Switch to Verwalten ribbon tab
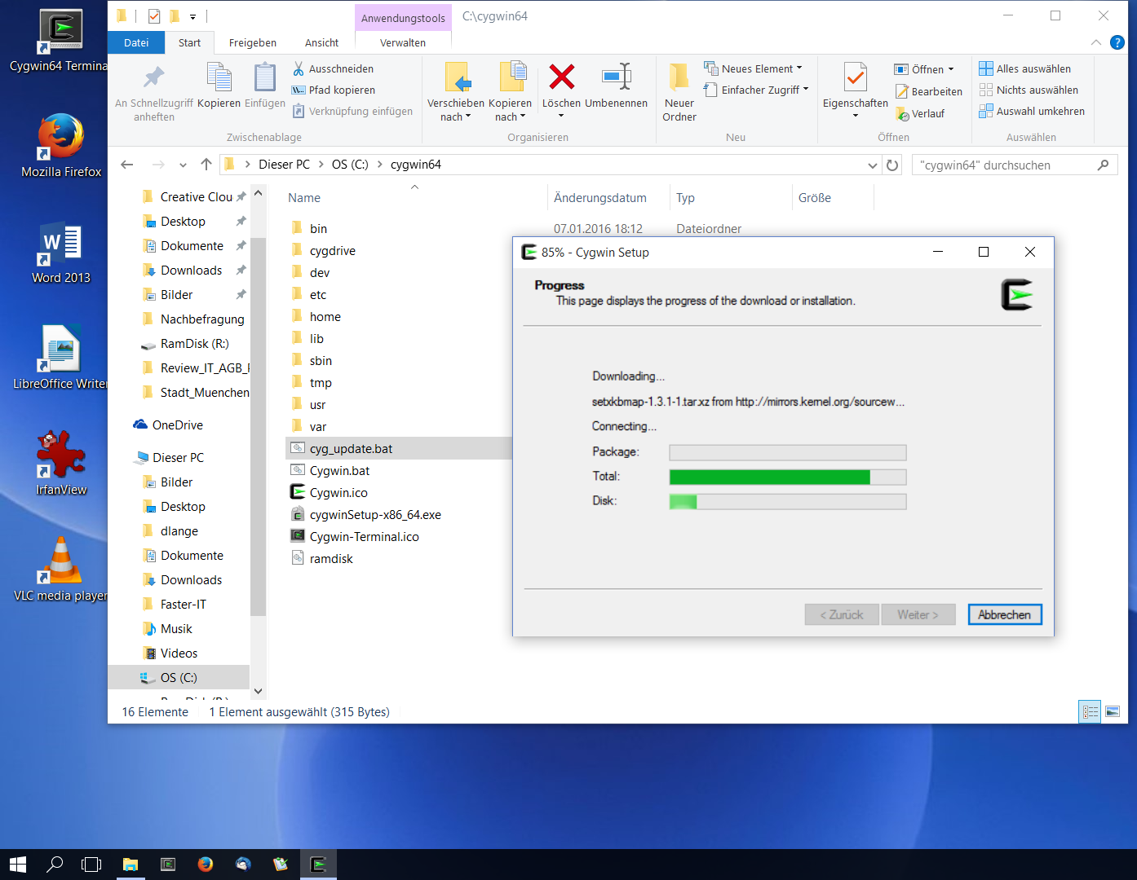The height and width of the screenshot is (880, 1137). (403, 42)
